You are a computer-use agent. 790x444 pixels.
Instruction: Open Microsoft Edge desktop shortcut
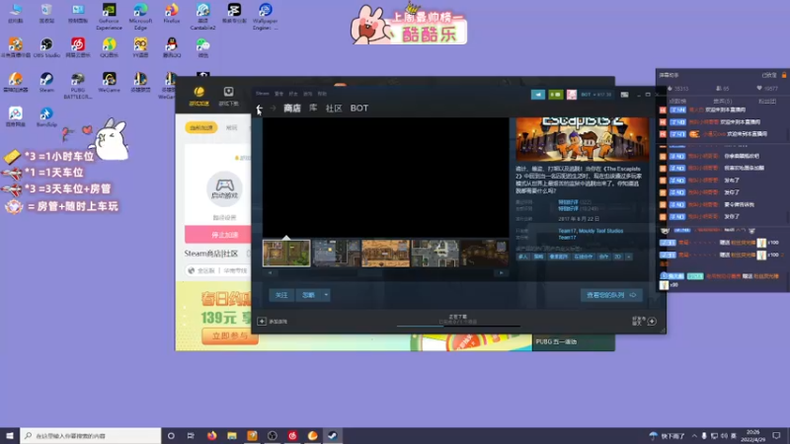pos(140,16)
